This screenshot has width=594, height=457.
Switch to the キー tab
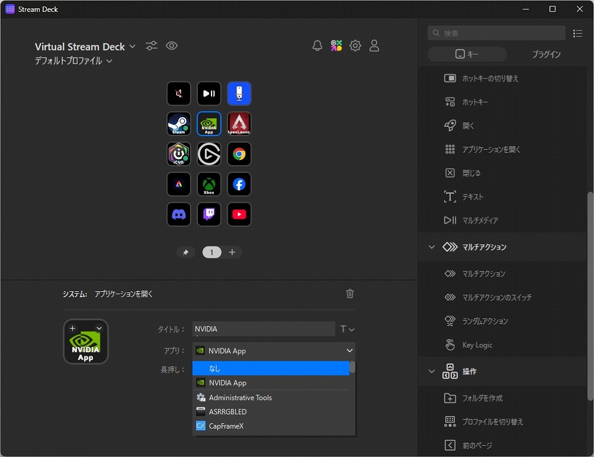click(467, 54)
